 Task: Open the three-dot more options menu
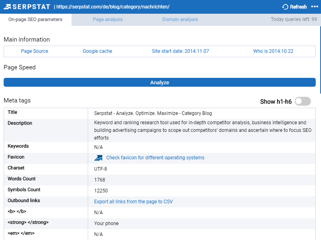click(315, 6)
